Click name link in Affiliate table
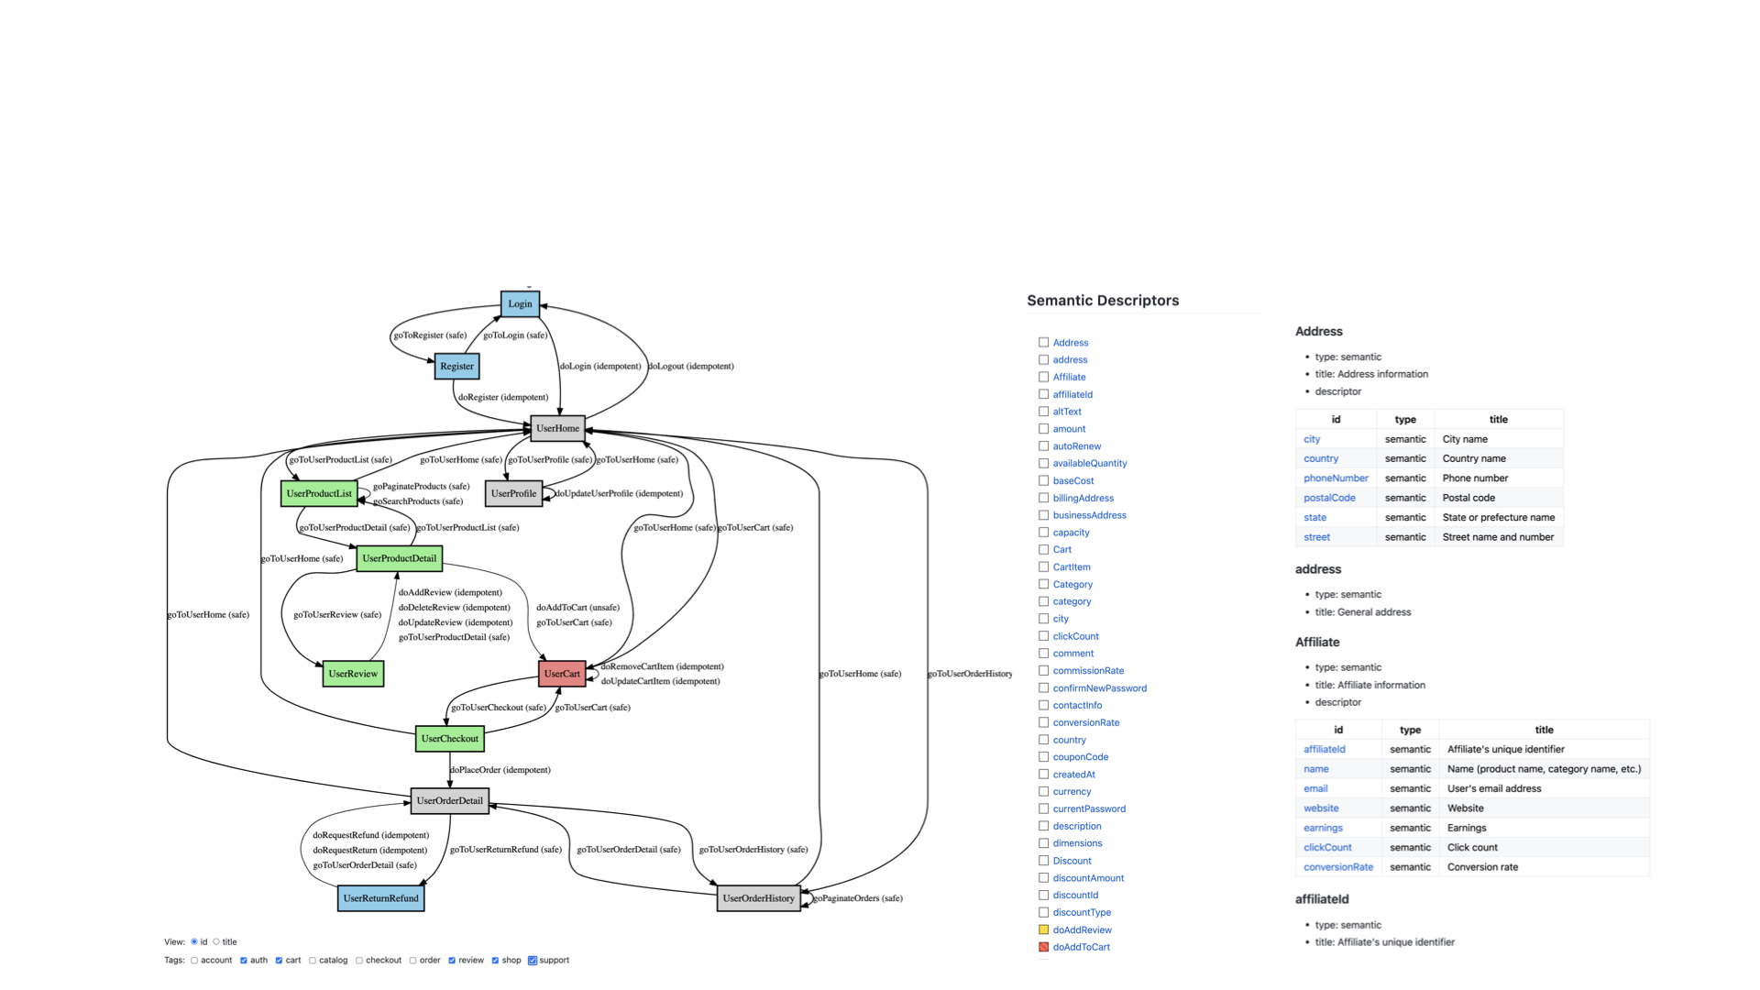 [1316, 769]
